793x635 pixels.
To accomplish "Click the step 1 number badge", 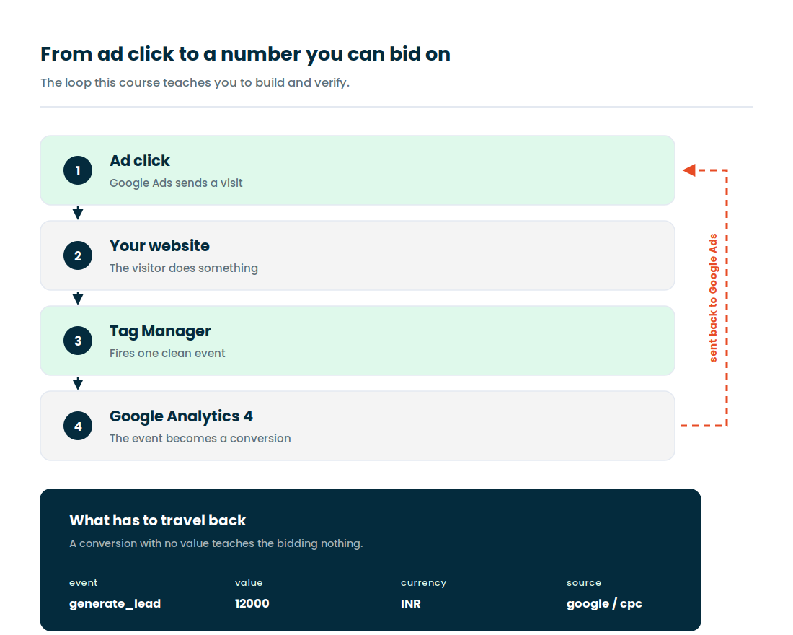I will tap(78, 170).
